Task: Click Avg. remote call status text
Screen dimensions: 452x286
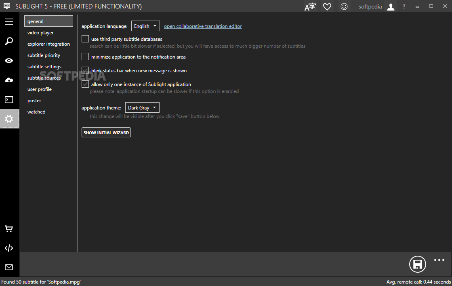Action: [x=418, y=282]
